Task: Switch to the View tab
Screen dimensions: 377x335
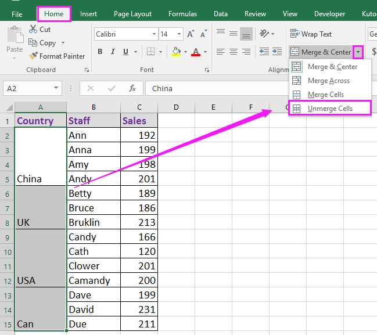Action: tap(290, 14)
